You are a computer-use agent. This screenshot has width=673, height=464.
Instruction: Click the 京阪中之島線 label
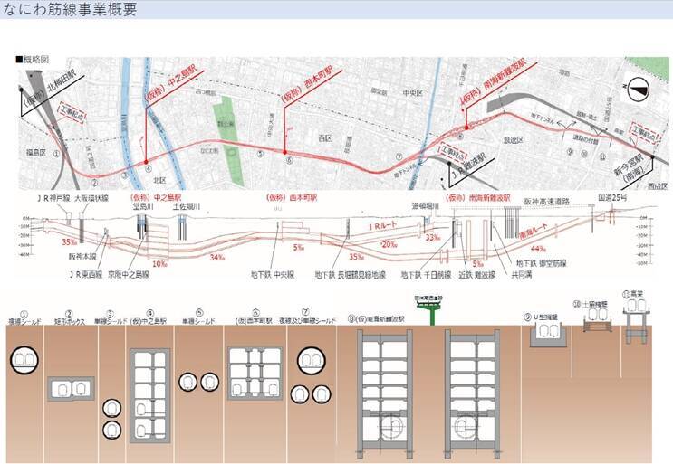[x=129, y=275]
